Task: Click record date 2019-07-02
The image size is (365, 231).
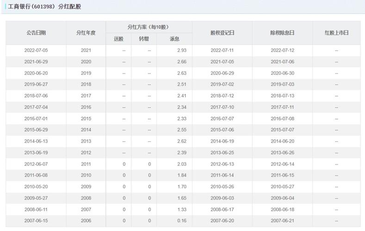Action: 223,85
